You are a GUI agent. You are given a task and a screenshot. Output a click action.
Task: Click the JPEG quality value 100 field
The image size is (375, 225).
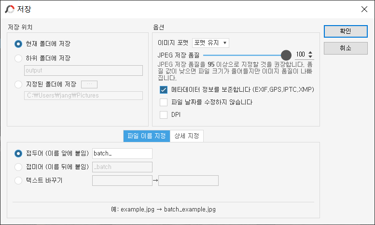click(x=301, y=55)
